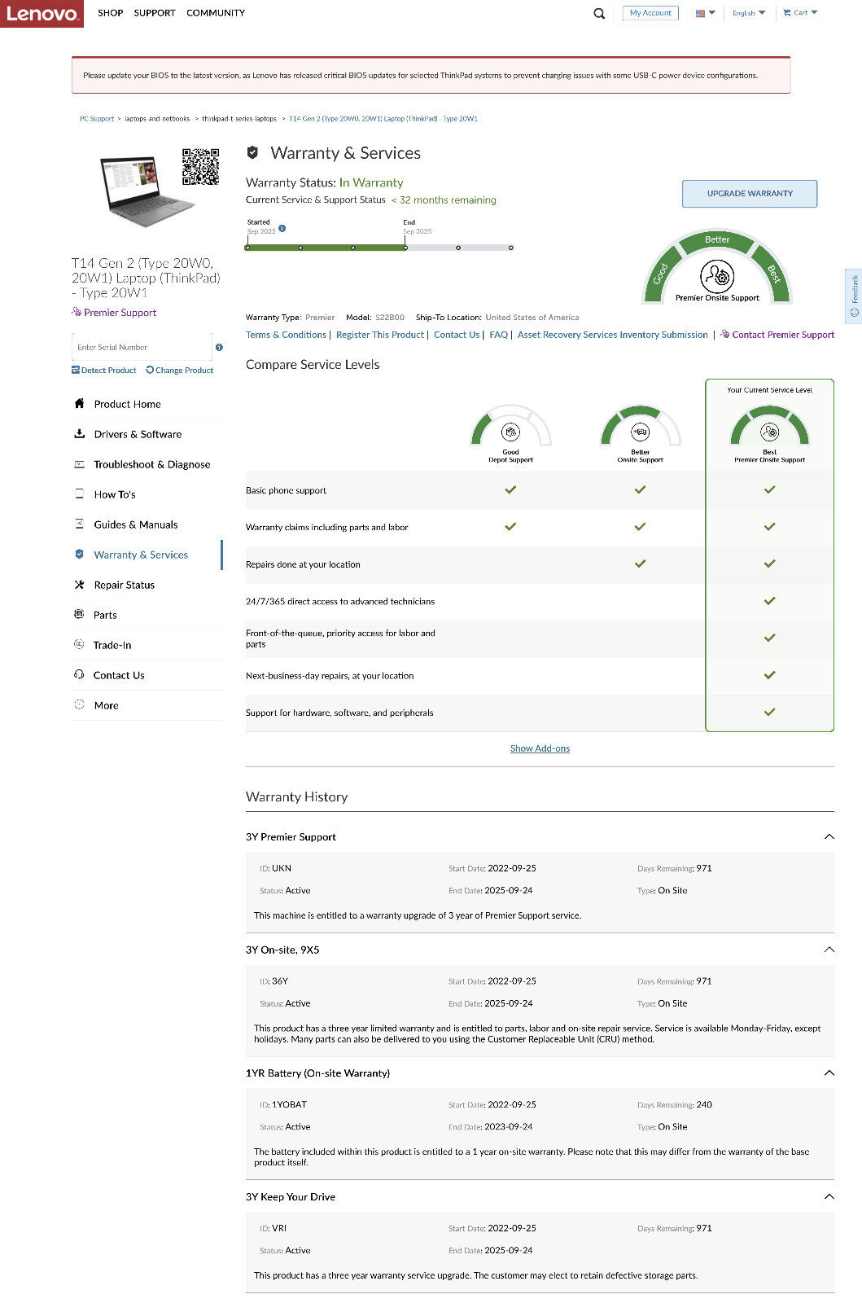Screen dimensions: 862x1303
Task: Collapse the 1YR Battery warranty section
Action: pos(829,1073)
